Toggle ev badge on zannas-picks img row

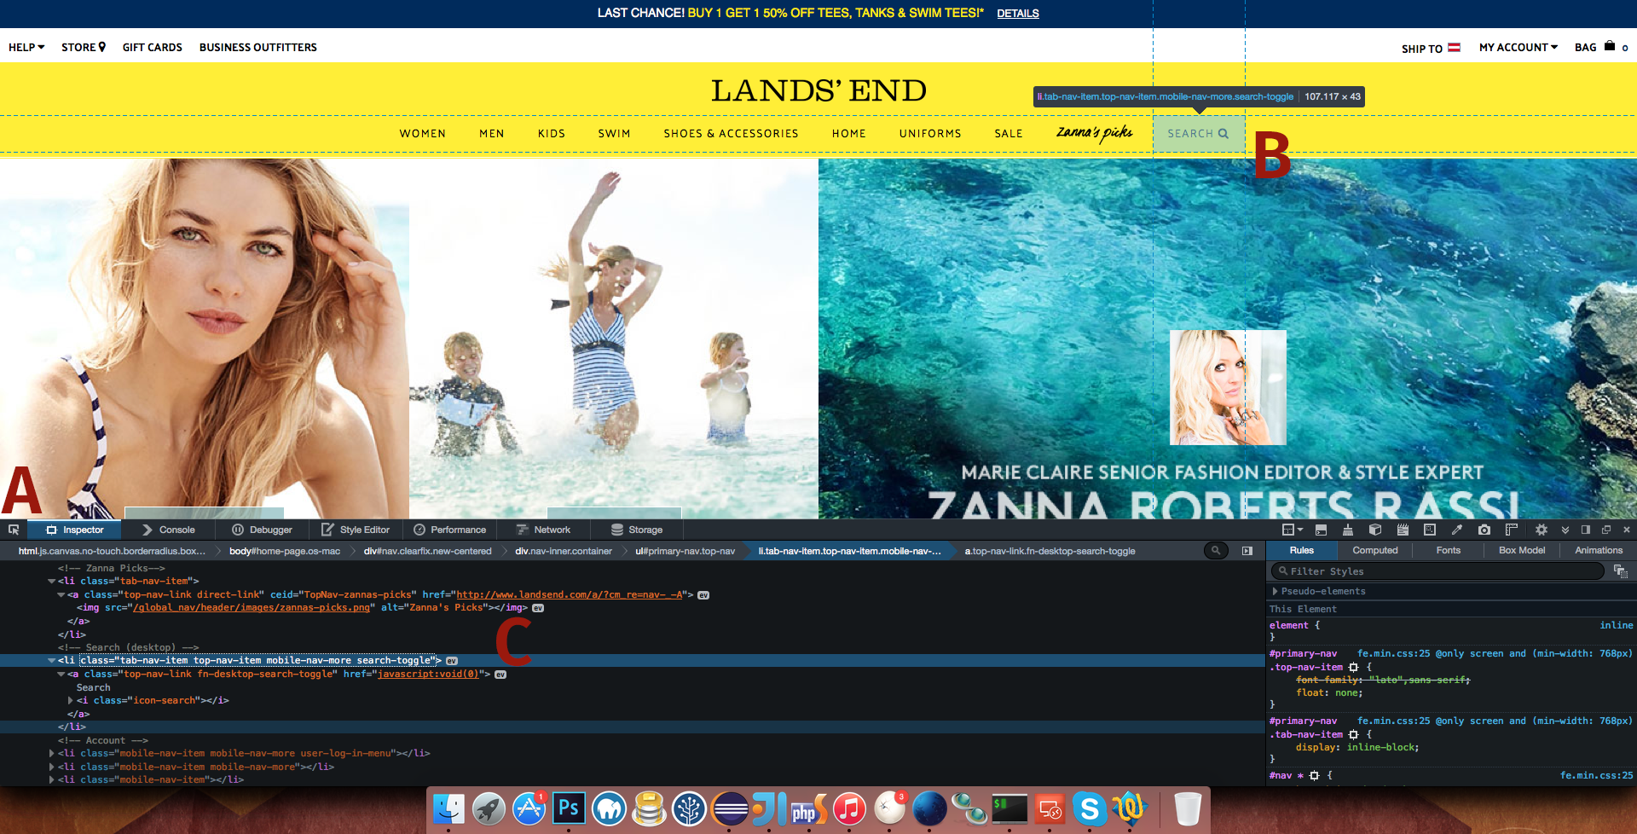pos(538,608)
